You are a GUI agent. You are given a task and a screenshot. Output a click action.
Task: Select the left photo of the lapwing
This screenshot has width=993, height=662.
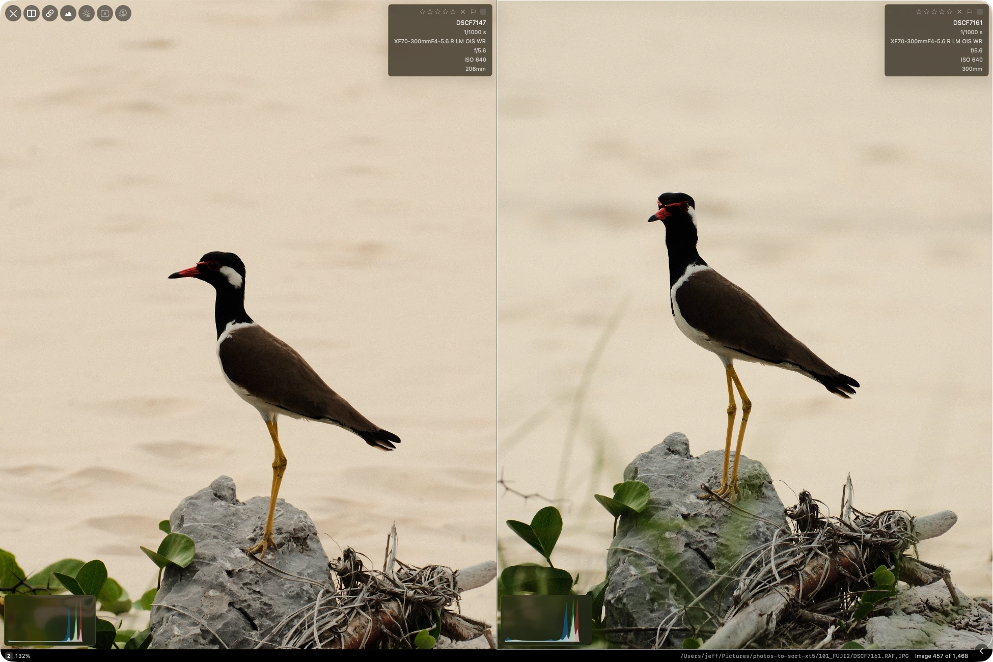248,324
